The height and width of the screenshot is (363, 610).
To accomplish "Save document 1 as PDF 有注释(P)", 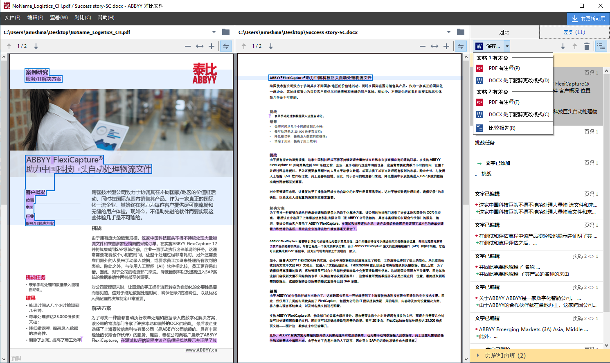I will point(513,68).
